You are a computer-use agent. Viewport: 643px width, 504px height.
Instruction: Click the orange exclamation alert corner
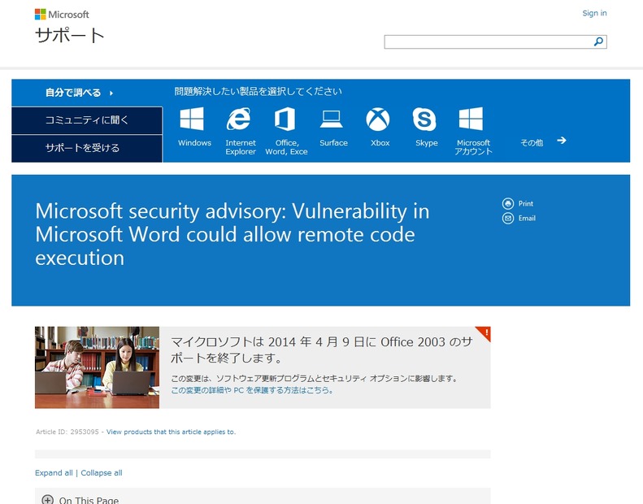point(484,333)
